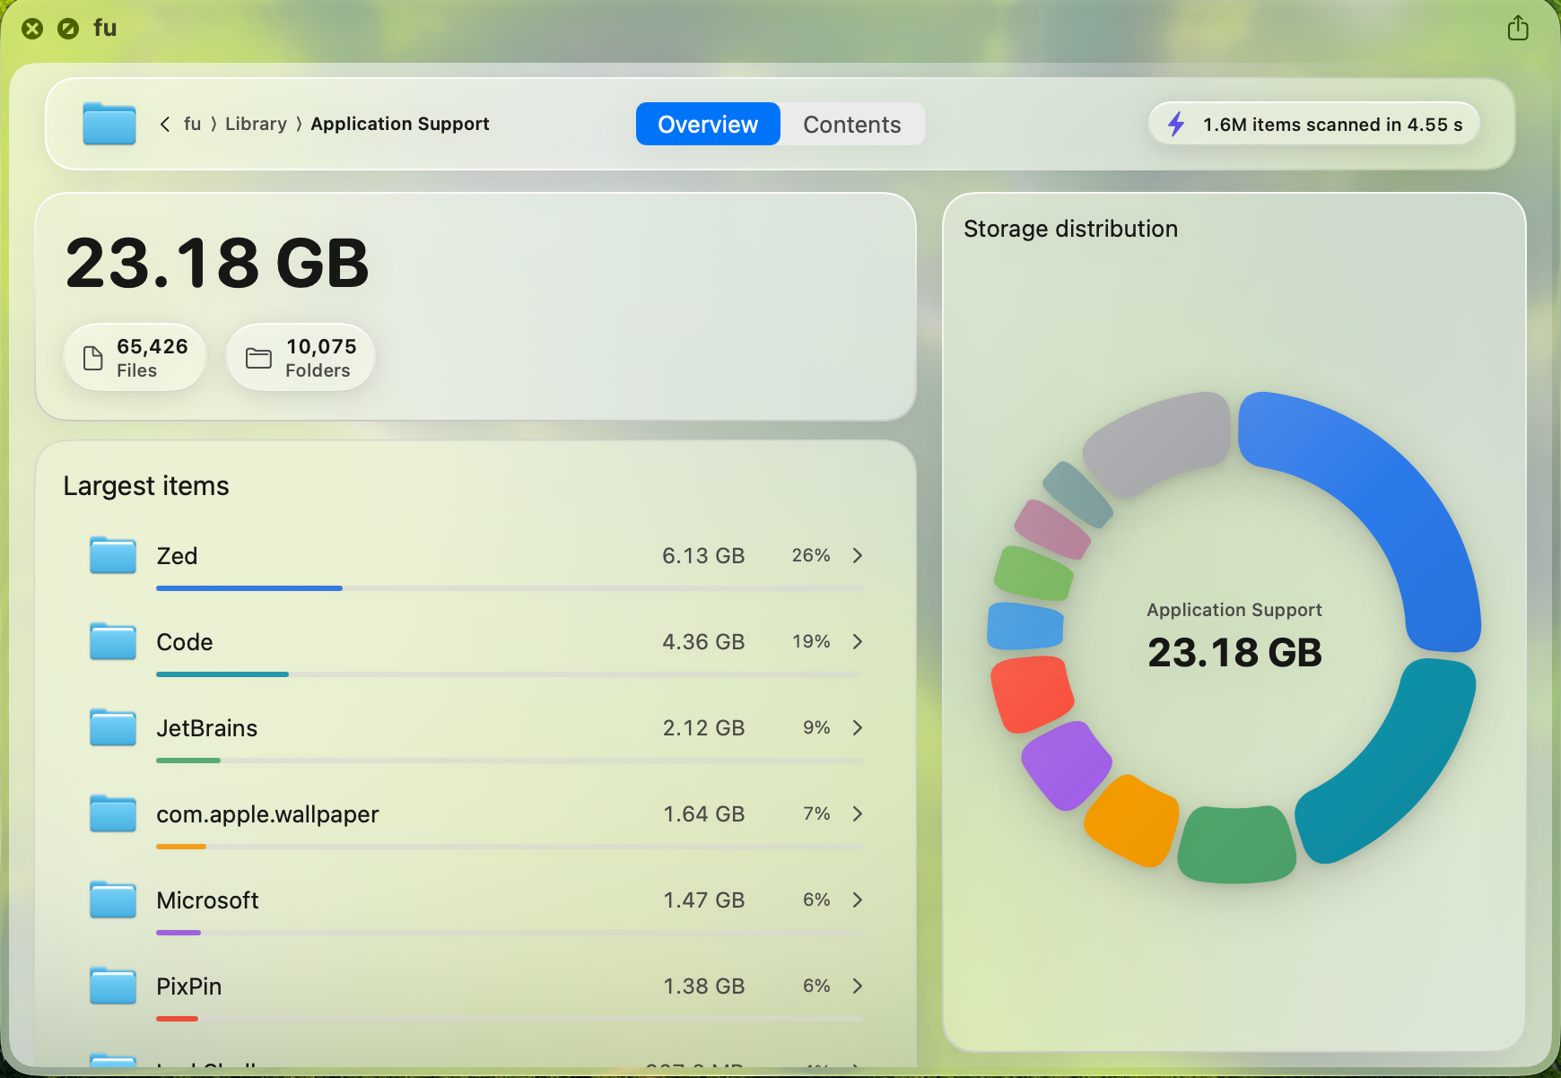Screen dimensions: 1561x1078
Task: Click the red donut chart segment
Action: [1032, 693]
